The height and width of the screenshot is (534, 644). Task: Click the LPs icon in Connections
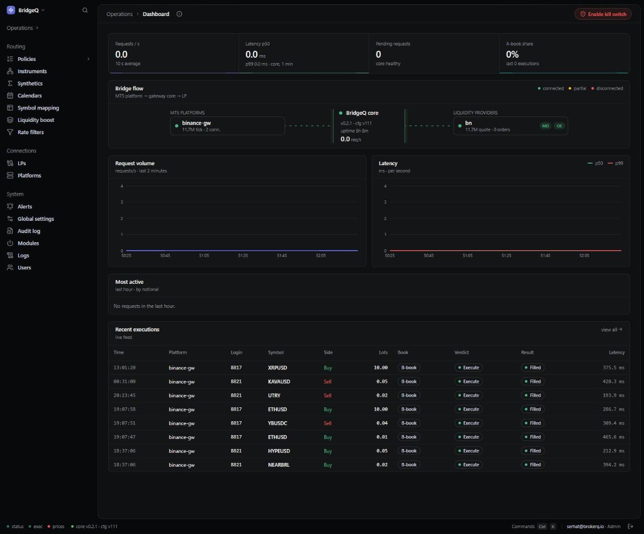pos(10,163)
